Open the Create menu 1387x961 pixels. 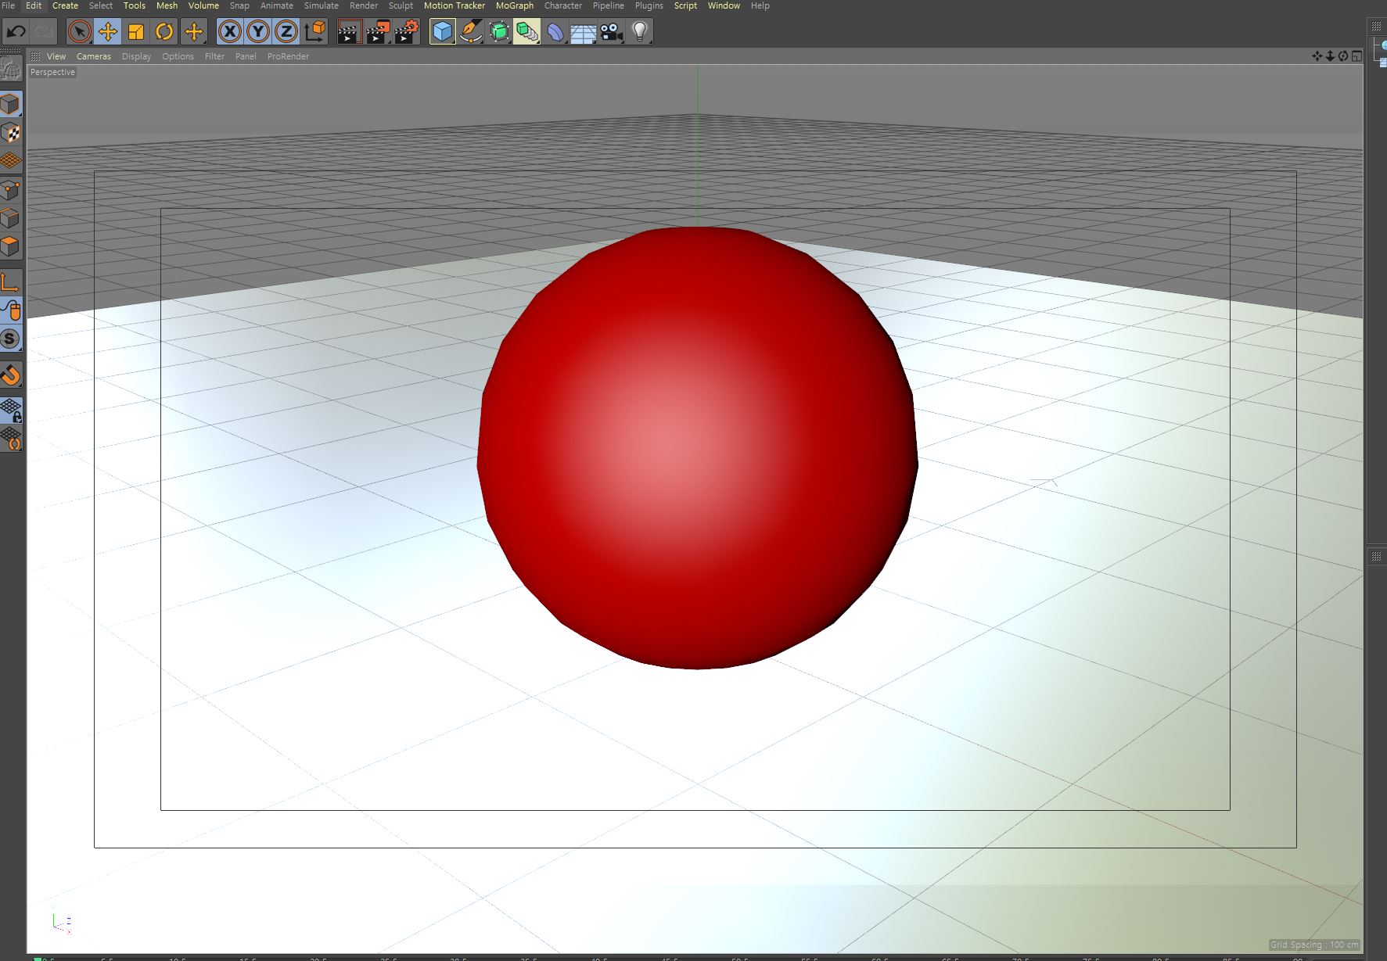(66, 5)
